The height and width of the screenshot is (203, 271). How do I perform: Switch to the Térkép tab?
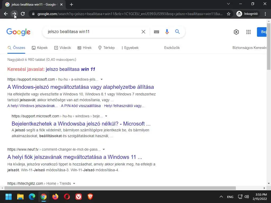[106, 48]
